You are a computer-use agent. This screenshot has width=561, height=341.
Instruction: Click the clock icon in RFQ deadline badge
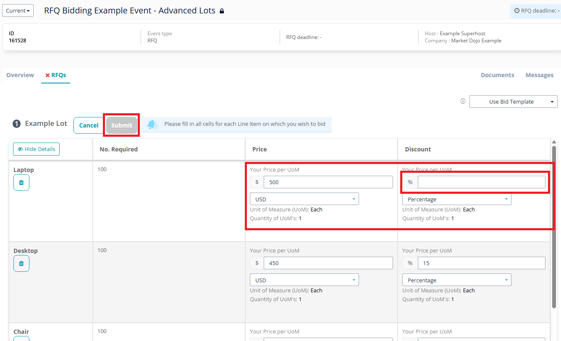[517, 11]
